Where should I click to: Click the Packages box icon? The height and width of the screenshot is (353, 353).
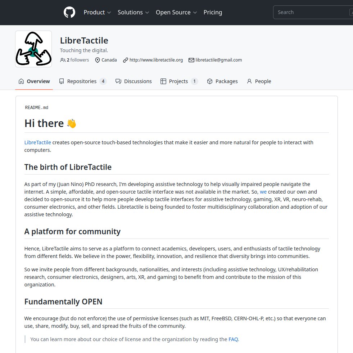210,81
